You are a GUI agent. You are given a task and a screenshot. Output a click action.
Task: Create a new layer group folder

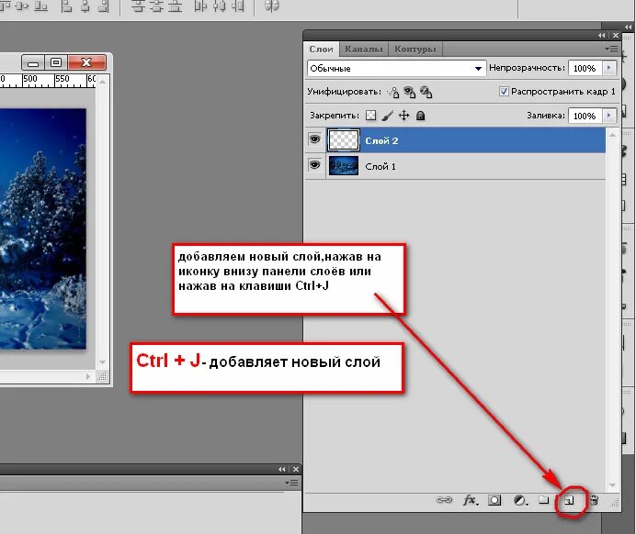point(543,500)
